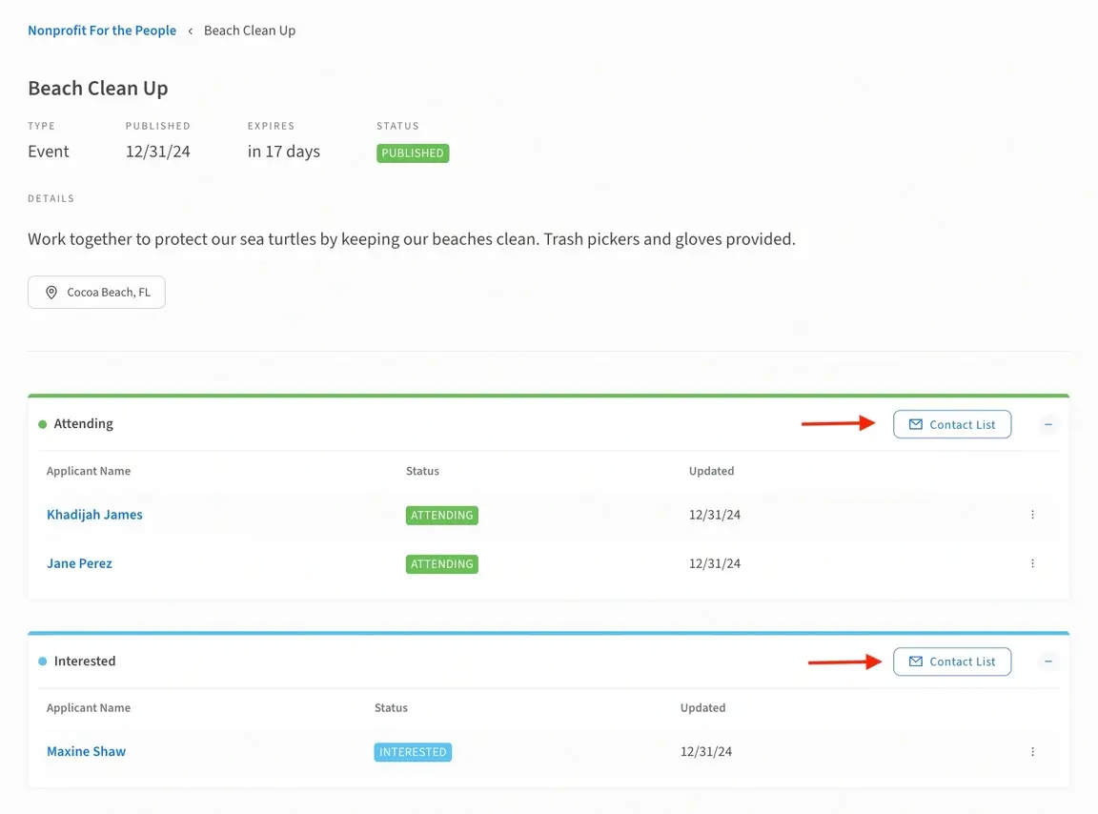Click the map pin icon beside Cocoa Beach
1098x814 pixels.
(x=51, y=293)
